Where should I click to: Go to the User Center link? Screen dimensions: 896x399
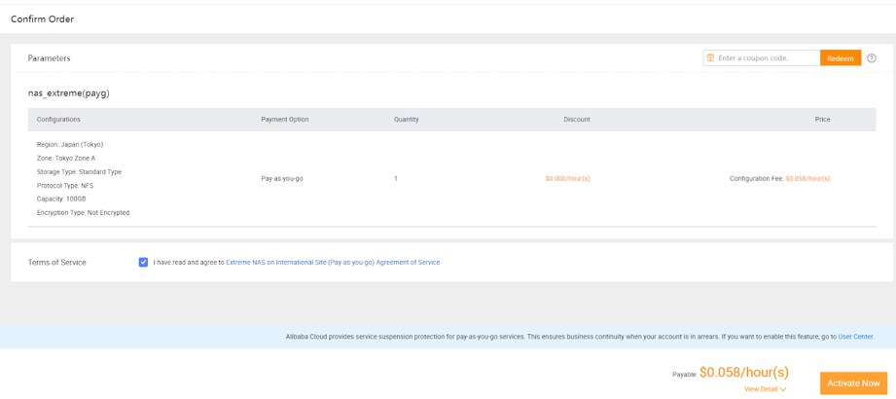pos(855,337)
